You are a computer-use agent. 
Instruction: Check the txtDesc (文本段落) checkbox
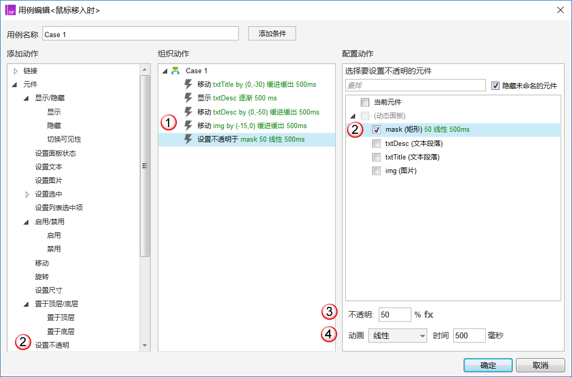pos(377,143)
